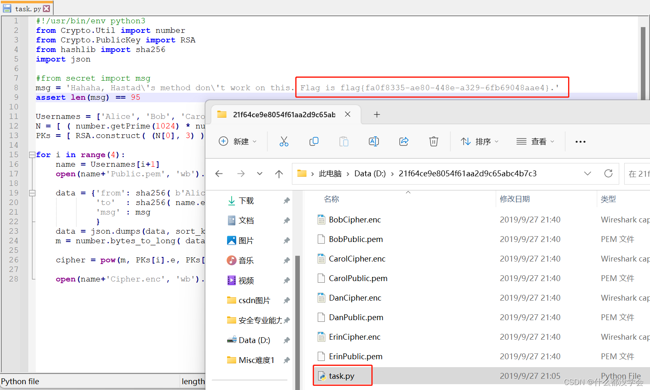Image resolution: width=650 pixels, height=390 pixels.
Task: Close the task.py editor tab
Action: (47, 8)
